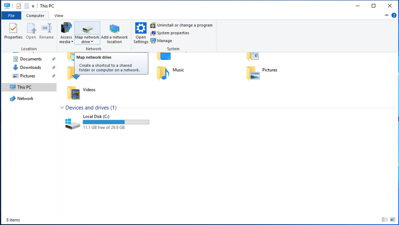The image size is (399, 225).
Task: Click the Add a network location icon
Action: click(x=114, y=29)
